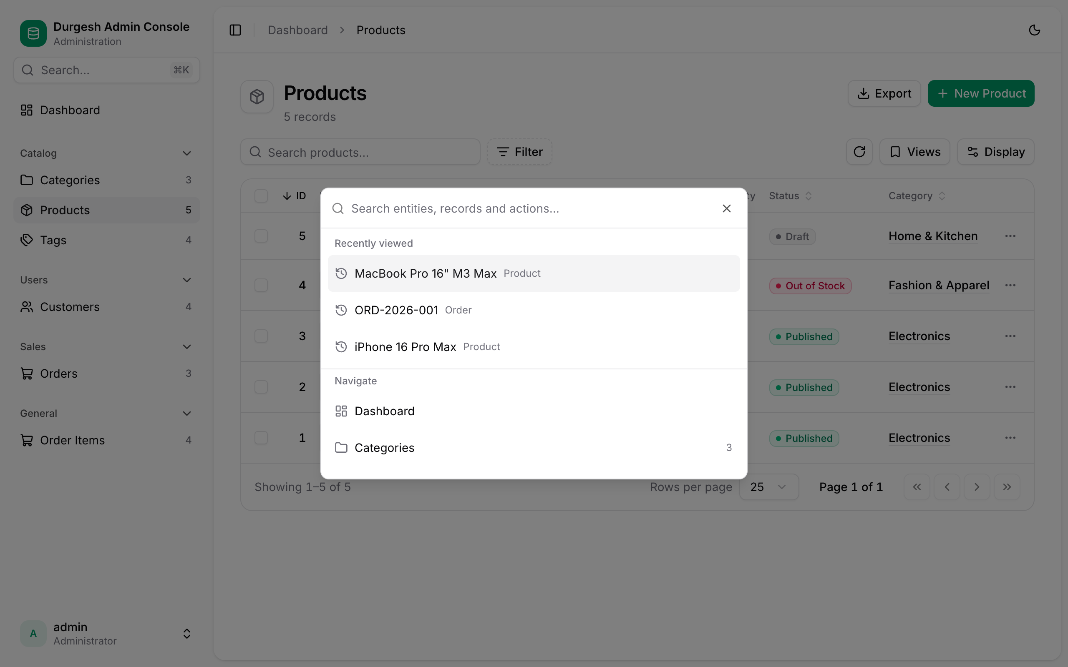The height and width of the screenshot is (667, 1068).
Task: Click the New Product button
Action: coord(981,93)
